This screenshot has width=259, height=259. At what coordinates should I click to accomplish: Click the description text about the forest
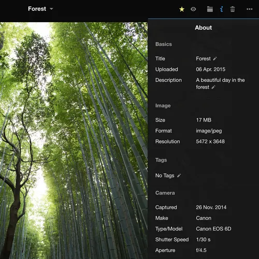click(x=220, y=83)
